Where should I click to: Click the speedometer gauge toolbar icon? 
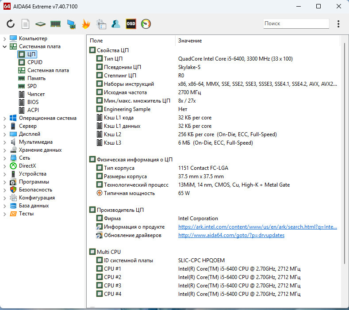(x=146, y=24)
